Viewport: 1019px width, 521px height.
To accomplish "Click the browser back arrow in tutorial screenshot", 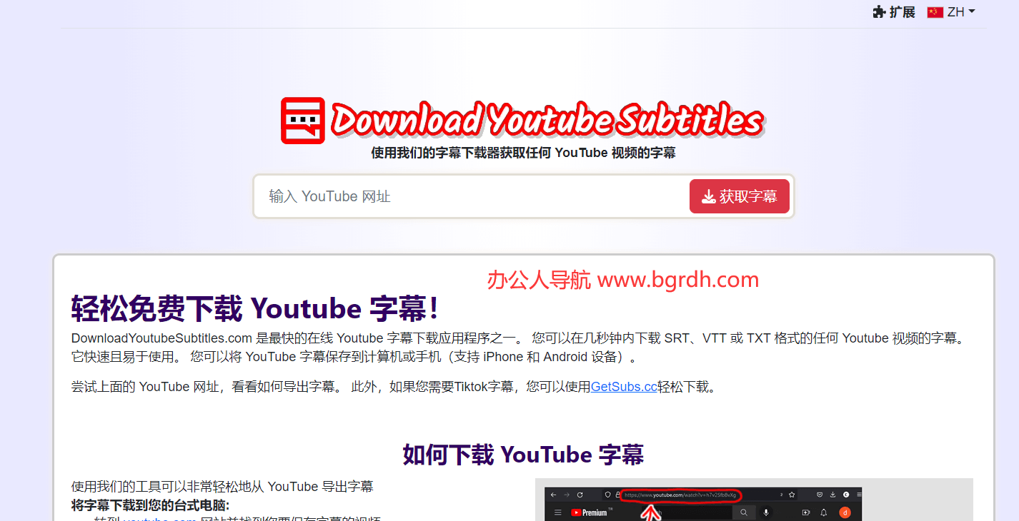I will point(554,495).
